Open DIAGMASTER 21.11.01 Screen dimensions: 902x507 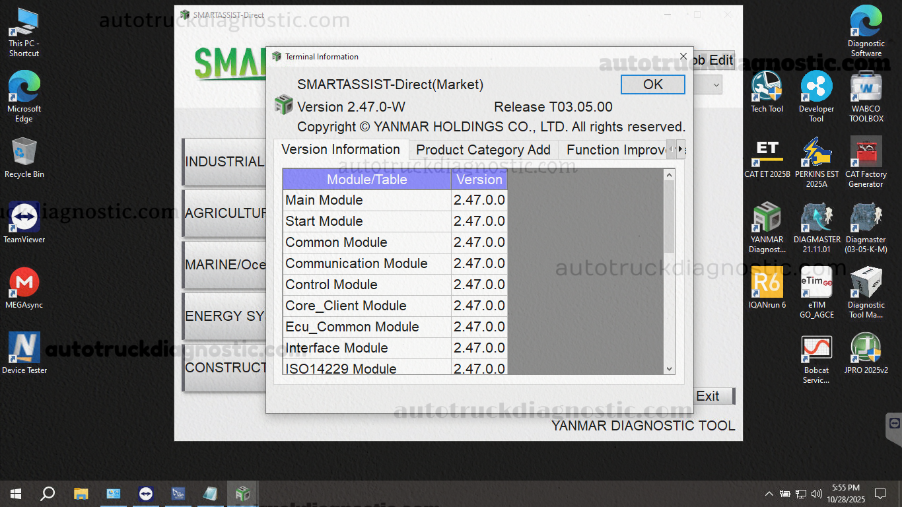[x=816, y=218]
